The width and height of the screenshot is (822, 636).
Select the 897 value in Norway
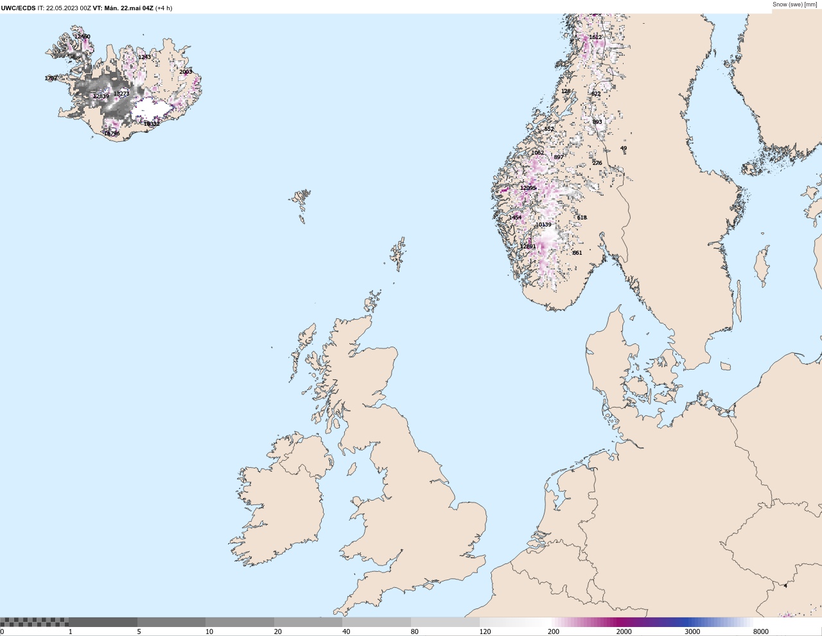(559, 157)
